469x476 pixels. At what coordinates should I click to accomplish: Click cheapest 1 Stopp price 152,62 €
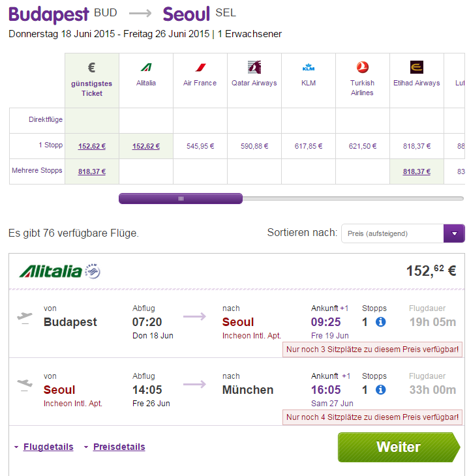pos(92,146)
